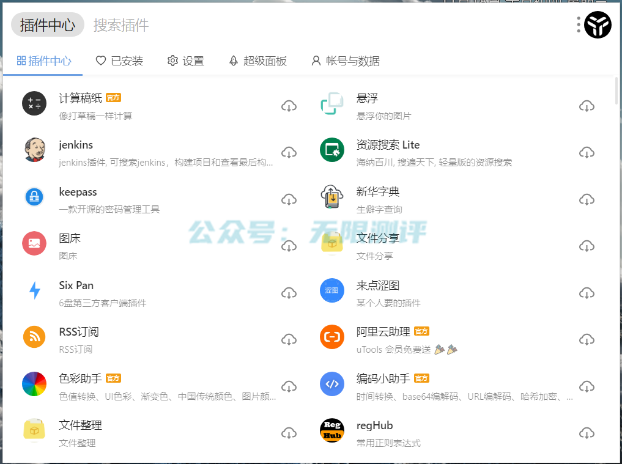
Task: Open the jenkins butler avatar icon
Action: pyautogui.click(x=34, y=150)
